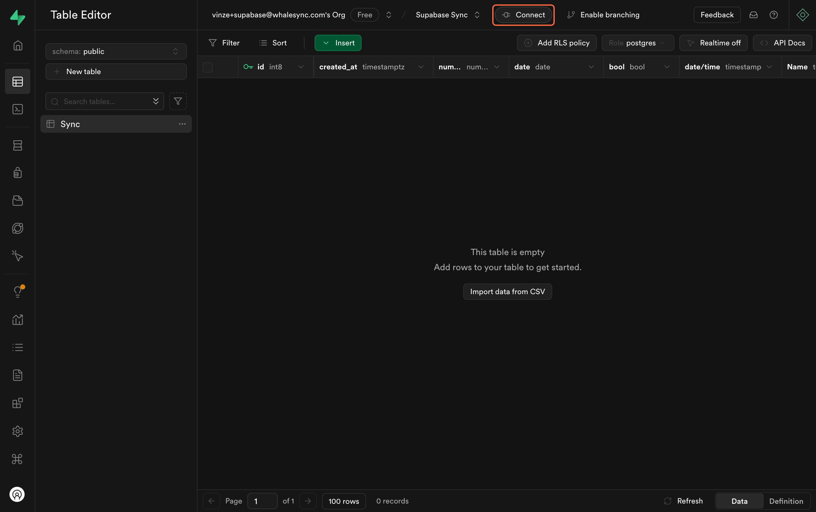Switch to the Data view

739,501
